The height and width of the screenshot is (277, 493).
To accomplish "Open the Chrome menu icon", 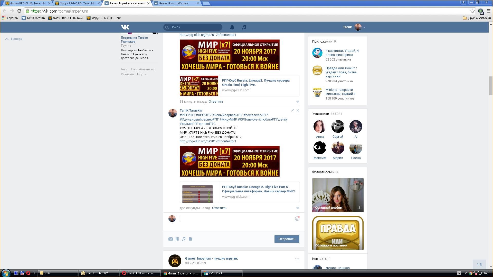I will pos(489,11).
